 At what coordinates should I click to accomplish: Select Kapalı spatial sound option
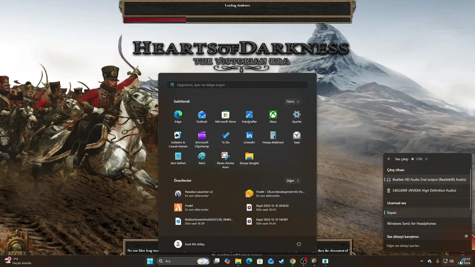[x=426, y=213]
